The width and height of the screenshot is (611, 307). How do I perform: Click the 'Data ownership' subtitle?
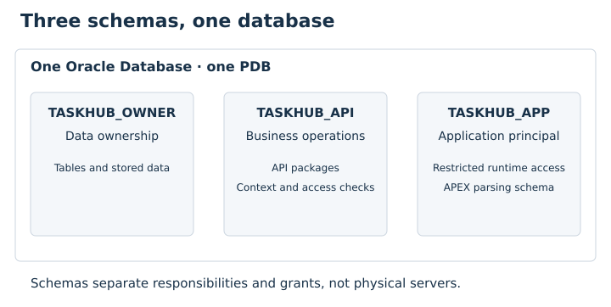point(112,136)
